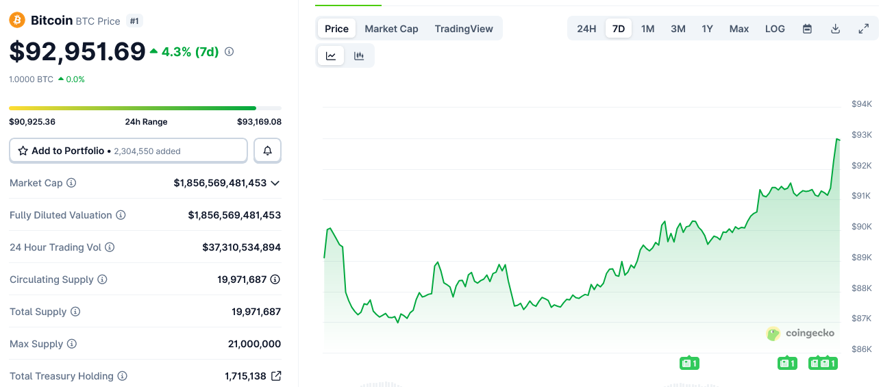
Task: Switch to line chart view icon
Action: (x=331, y=56)
